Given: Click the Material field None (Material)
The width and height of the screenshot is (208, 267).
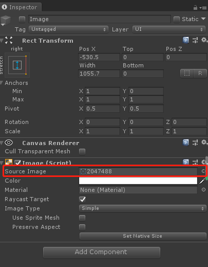Looking at the screenshot, I should (138, 190).
